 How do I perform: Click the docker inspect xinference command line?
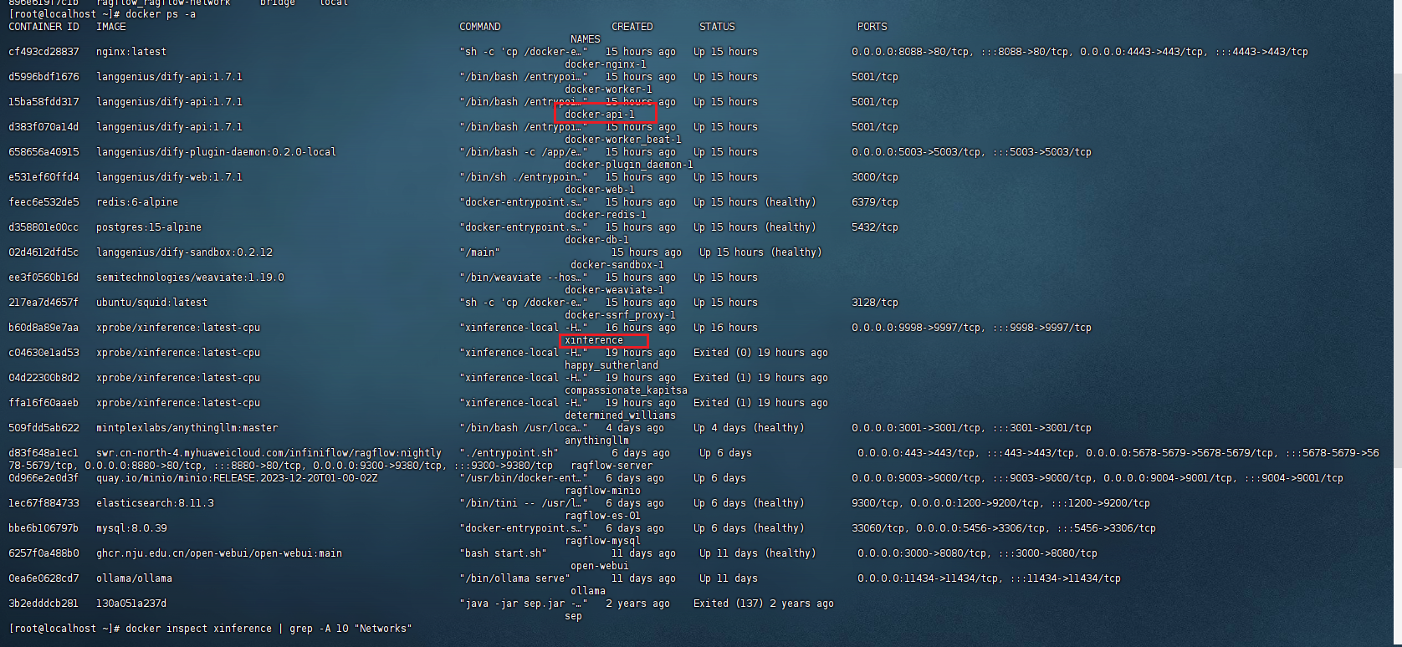coord(269,629)
